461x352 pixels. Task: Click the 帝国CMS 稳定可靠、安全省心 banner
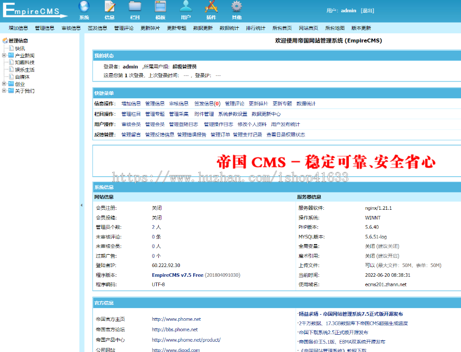[326, 162]
